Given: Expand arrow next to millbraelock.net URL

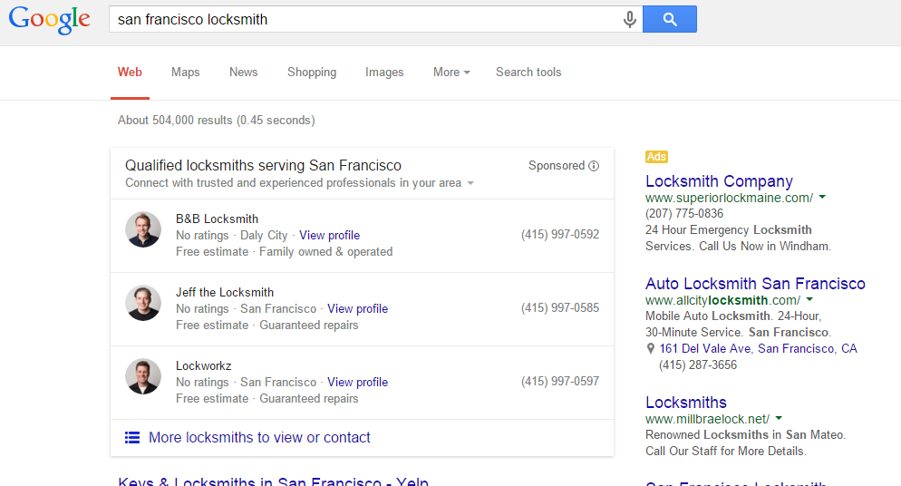Looking at the screenshot, I should 779,419.
